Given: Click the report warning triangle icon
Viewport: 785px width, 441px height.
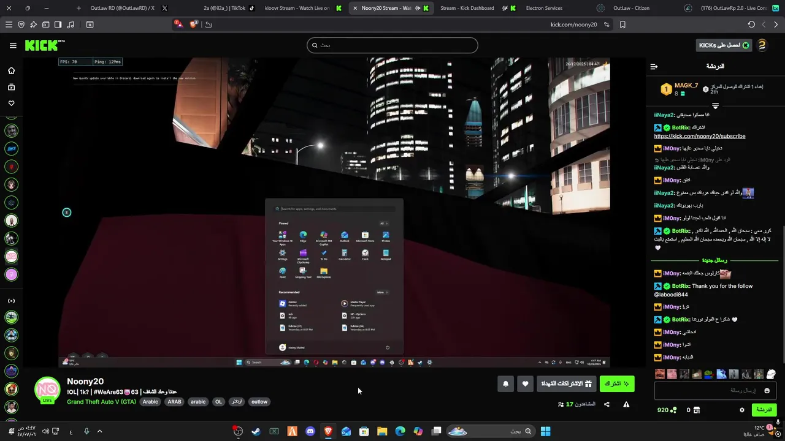Looking at the screenshot, I should 626,404.
